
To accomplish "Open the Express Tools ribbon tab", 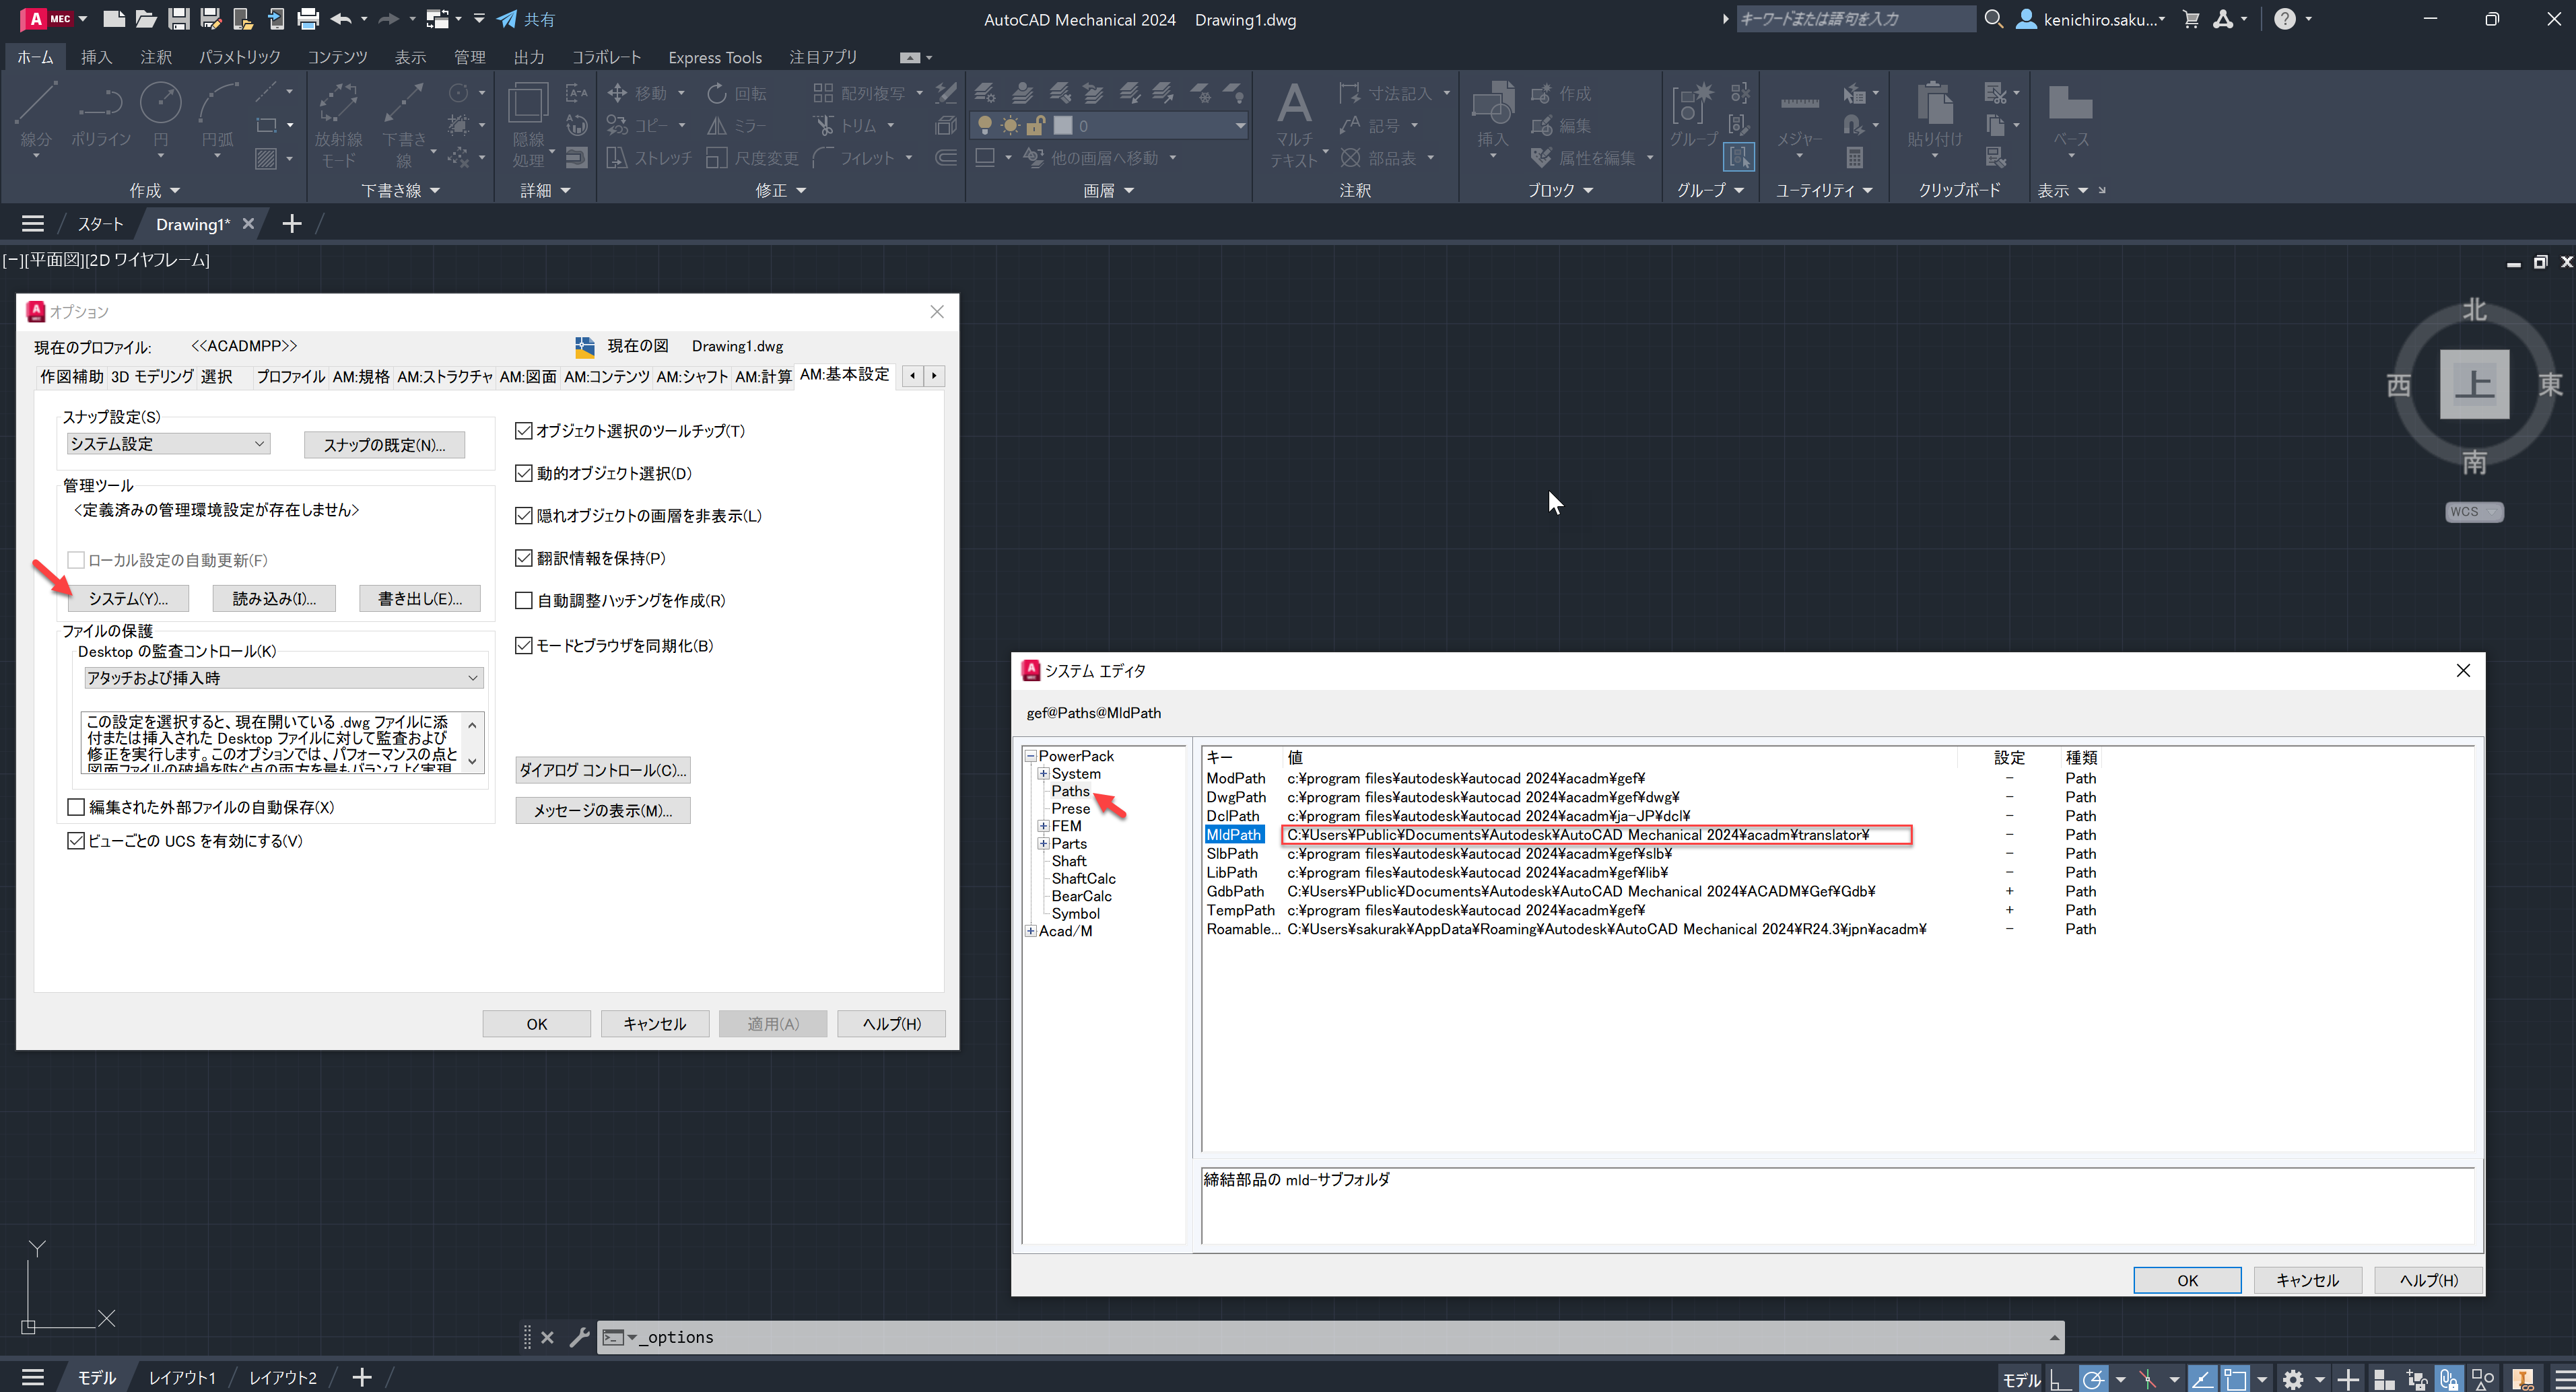I will 715,57.
